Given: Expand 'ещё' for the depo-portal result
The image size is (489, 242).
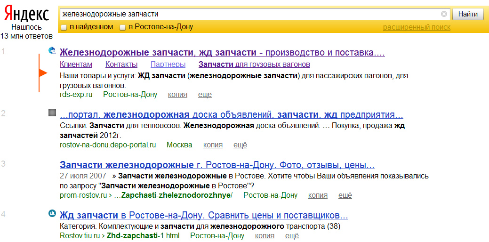Looking at the screenshot, I should (240, 145).
